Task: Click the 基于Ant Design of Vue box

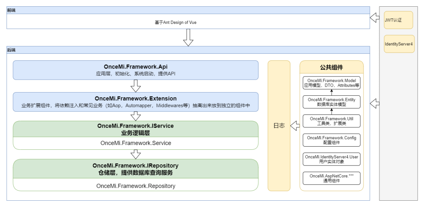Action: (x=188, y=23)
